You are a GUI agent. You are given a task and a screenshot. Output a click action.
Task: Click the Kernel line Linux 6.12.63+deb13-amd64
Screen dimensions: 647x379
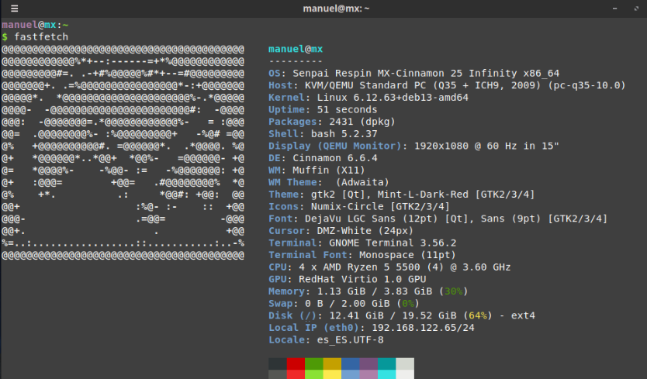click(x=368, y=98)
